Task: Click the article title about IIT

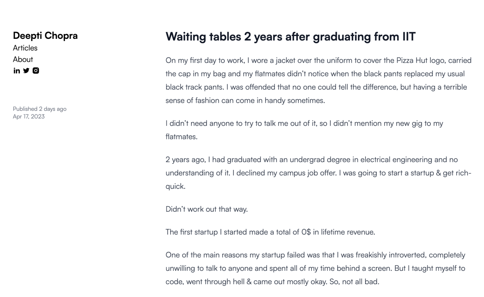Action: [x=291, y=37]
